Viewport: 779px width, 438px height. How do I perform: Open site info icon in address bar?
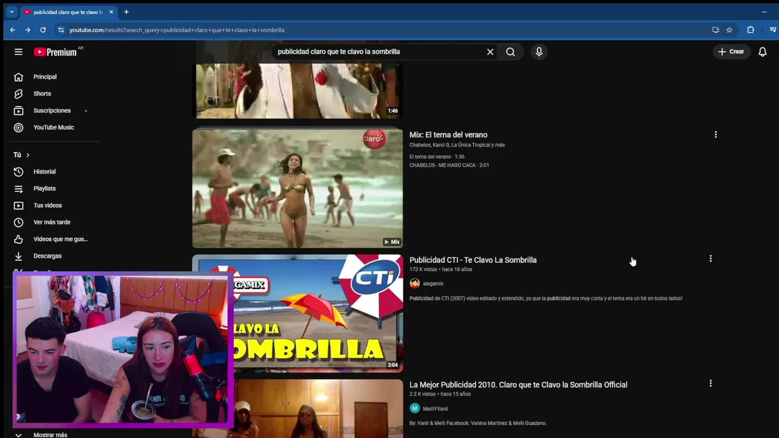click(60, 30)
